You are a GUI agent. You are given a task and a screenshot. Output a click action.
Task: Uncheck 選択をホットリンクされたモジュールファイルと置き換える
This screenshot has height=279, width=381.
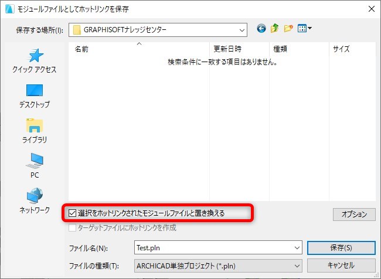click(73, 213)
